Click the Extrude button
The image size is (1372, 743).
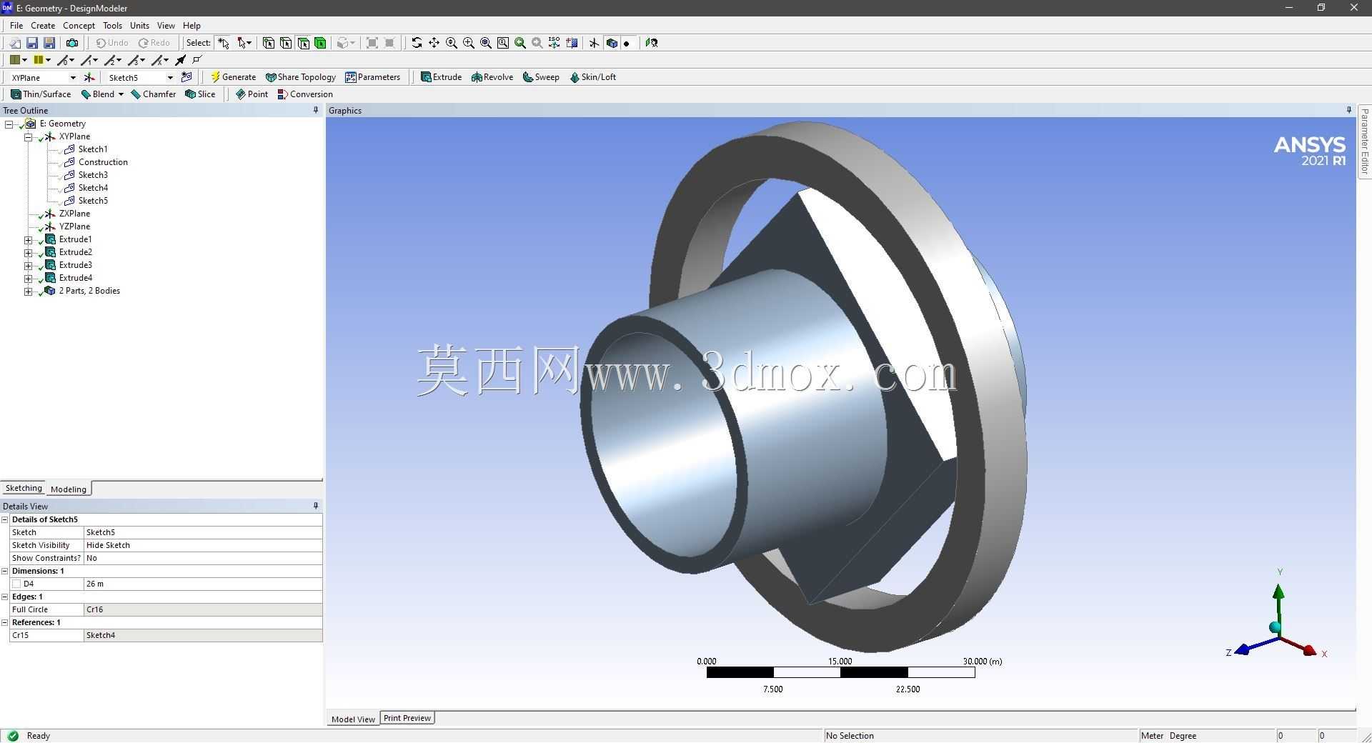pyautogui.click(x=441, y=77)
